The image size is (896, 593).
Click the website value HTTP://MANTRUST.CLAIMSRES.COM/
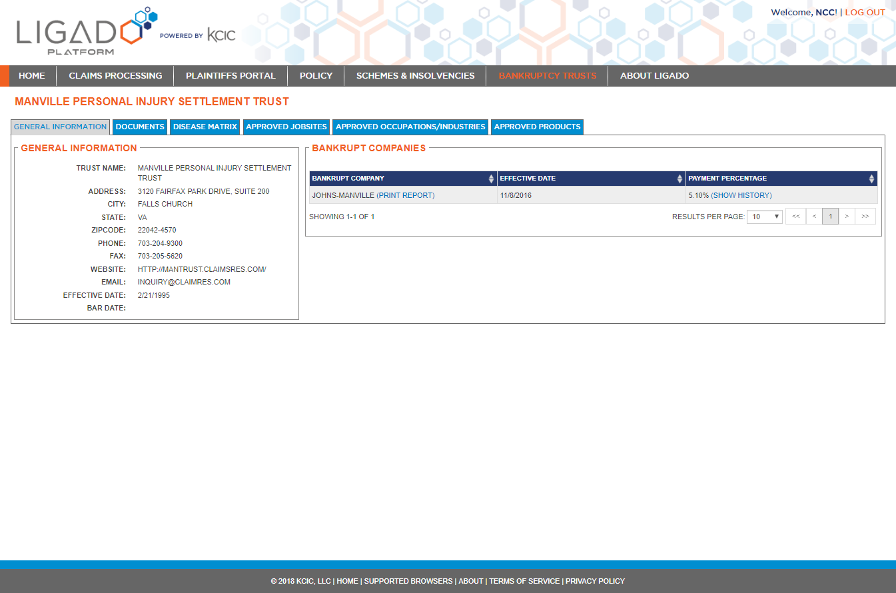202,269
